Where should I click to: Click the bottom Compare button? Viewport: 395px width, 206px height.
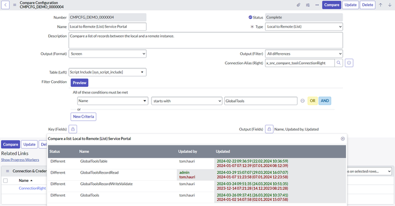click(10, 144)
